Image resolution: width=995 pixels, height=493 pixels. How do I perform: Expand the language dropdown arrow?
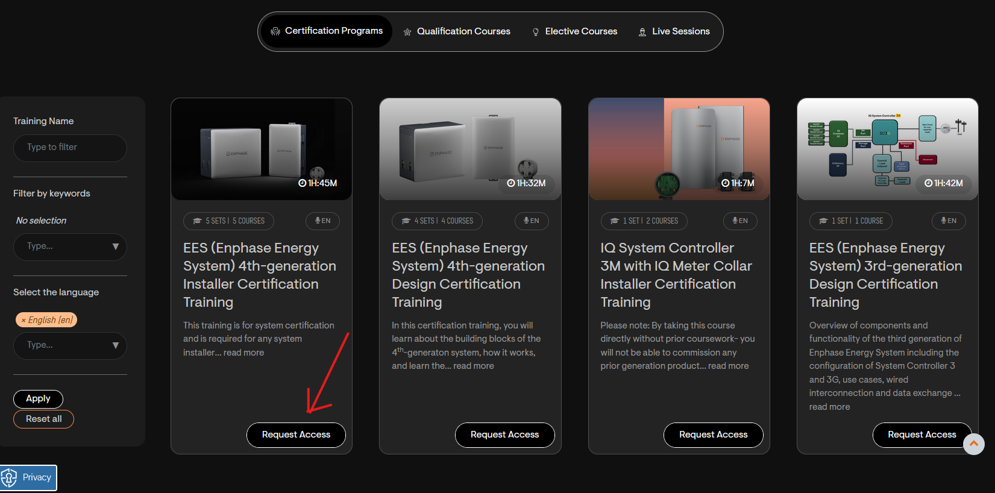116,345
